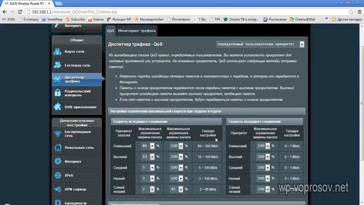Click upload Lowest '2 ~ 95 Mb/s' value
This screenshot has width=364, height=205.
pos(208,189)
